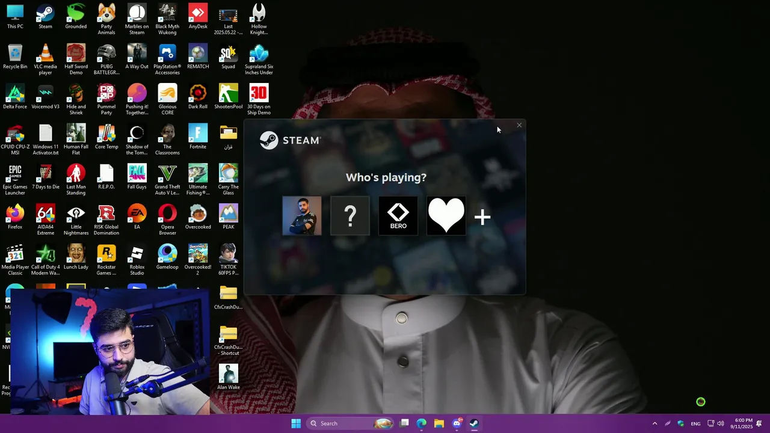The height and width of the screenshot is (433, 770).
Task: Launch Opera Browser shortcut
Action: pos(167,220)
